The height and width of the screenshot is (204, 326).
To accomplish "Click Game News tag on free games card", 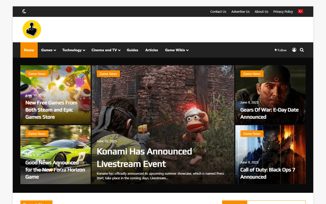I will [x=37, y=74].
